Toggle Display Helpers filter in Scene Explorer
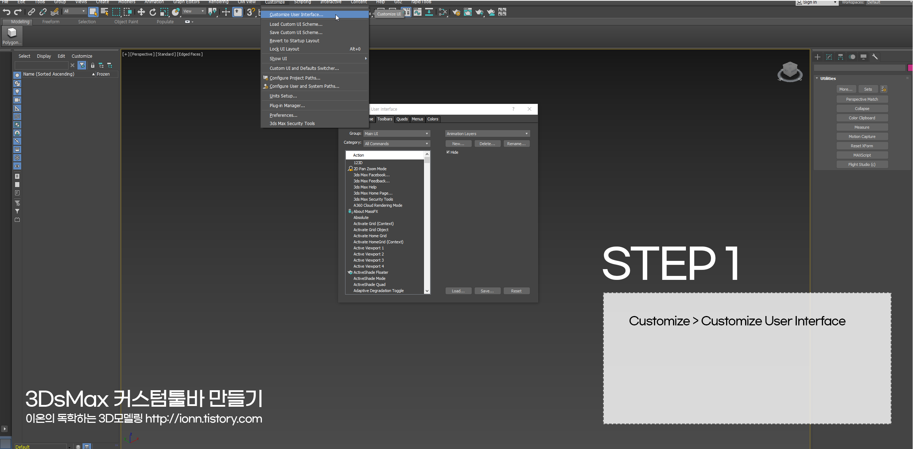The width and height of the screenshot is (913, 449). coord(17,108)
